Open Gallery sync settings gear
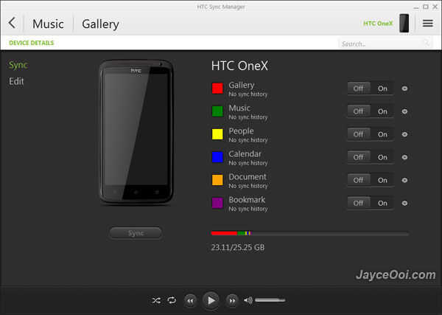Screen dimensions: 442x315 pyautogui.click(x=404, y=89)
